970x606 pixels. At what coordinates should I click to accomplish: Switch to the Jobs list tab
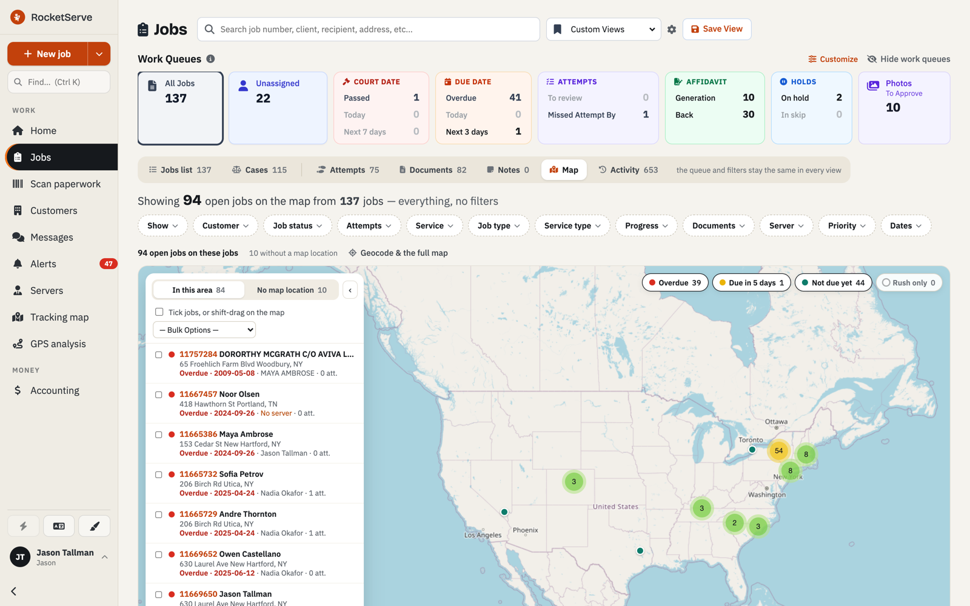[x=180, y=170]
